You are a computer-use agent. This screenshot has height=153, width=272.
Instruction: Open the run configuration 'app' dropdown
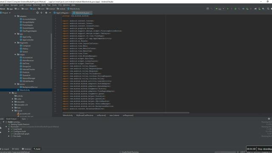click(x=220, y=8)
